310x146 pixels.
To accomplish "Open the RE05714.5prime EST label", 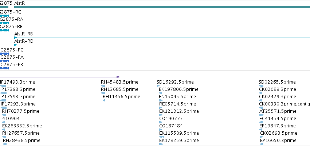I will [177, 104].
